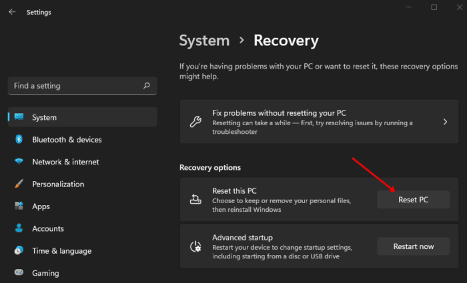Select System in the sidebar
The height and width of the screenshot is (283, 467).
pyautogui.click(x=44, y=117)
